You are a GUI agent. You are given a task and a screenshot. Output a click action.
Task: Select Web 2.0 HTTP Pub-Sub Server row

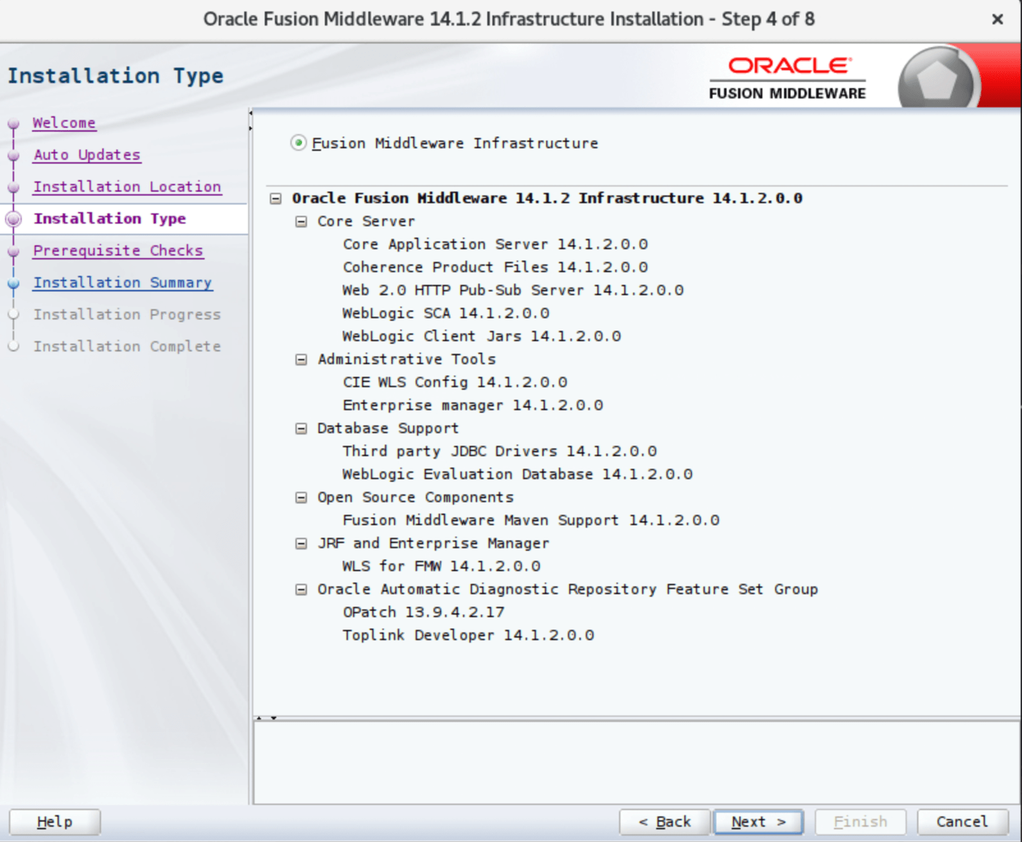(513, 290)
